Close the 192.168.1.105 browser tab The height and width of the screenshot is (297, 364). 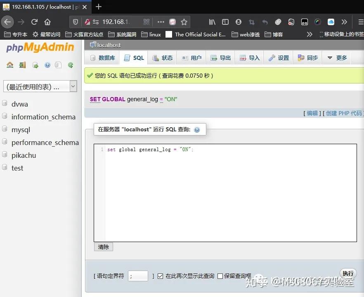[85, 7]
